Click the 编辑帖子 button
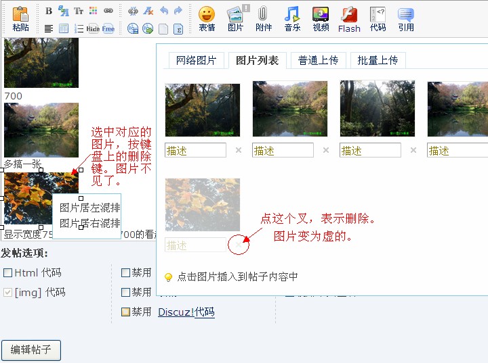Image resolution: width=488 pixels, height=363 pixels. pos(31,349)
